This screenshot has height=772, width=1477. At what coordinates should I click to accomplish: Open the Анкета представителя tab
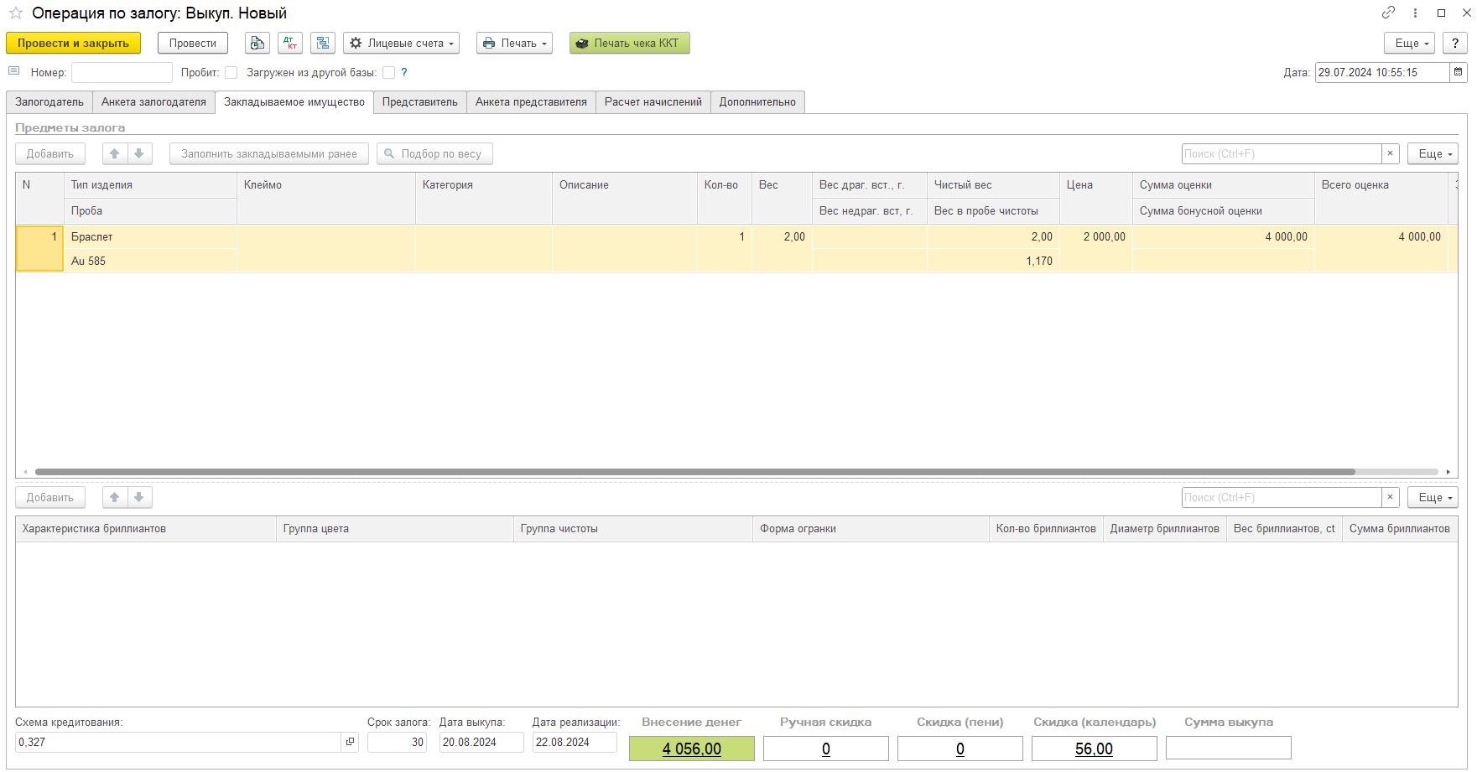(x=531, y=102)
